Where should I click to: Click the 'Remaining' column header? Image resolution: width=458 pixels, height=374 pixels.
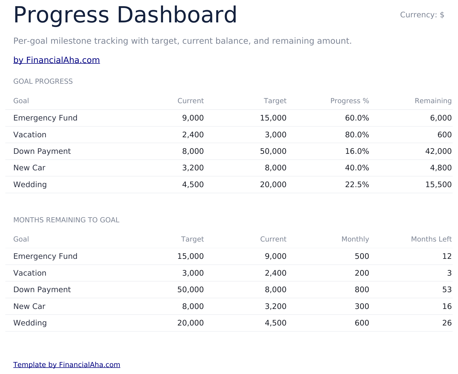(433, 101)
